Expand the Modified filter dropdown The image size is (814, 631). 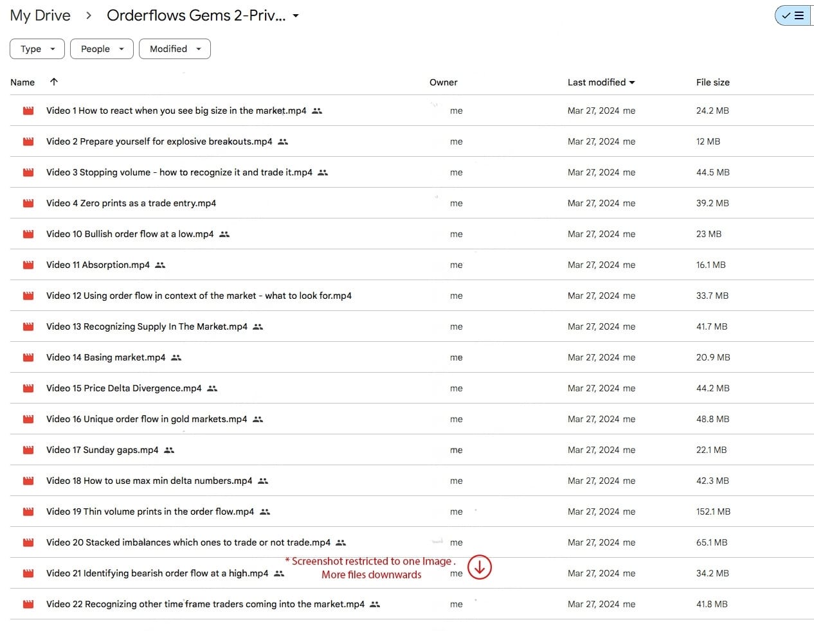point(175,49)
